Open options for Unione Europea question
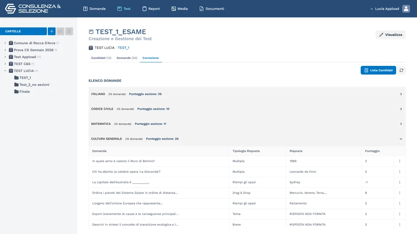 pos(400,204)
